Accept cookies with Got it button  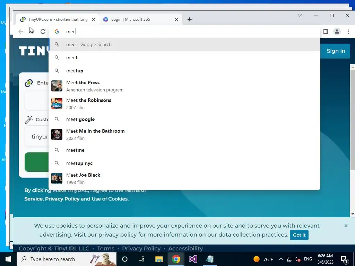299,235
